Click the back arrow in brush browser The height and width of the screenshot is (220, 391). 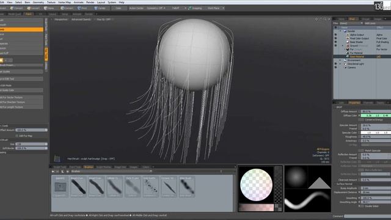53,172
